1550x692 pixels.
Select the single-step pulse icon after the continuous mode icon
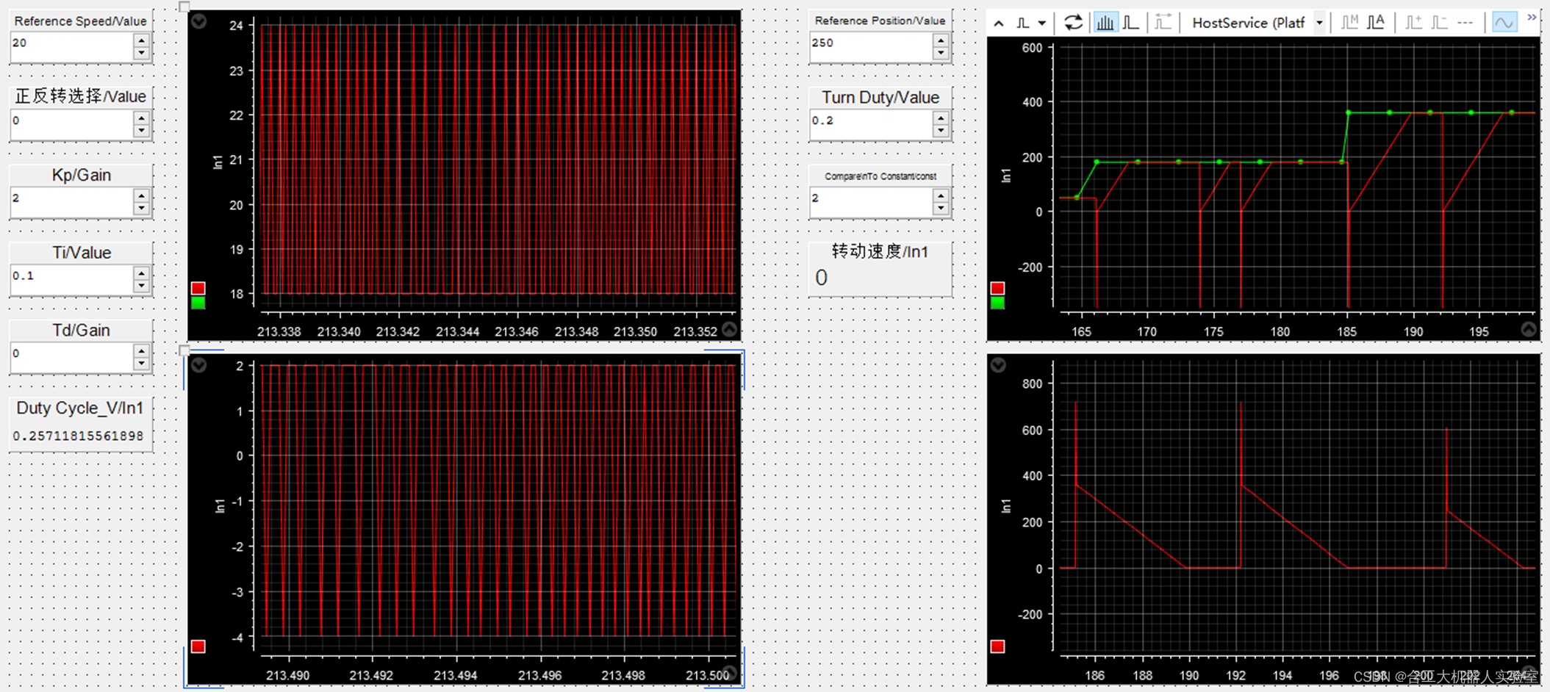tap(1131, 23)
